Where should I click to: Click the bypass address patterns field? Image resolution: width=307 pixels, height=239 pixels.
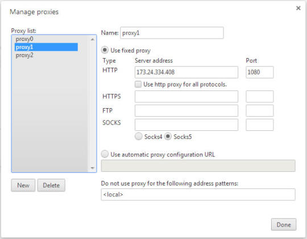(x=198, y=195)
